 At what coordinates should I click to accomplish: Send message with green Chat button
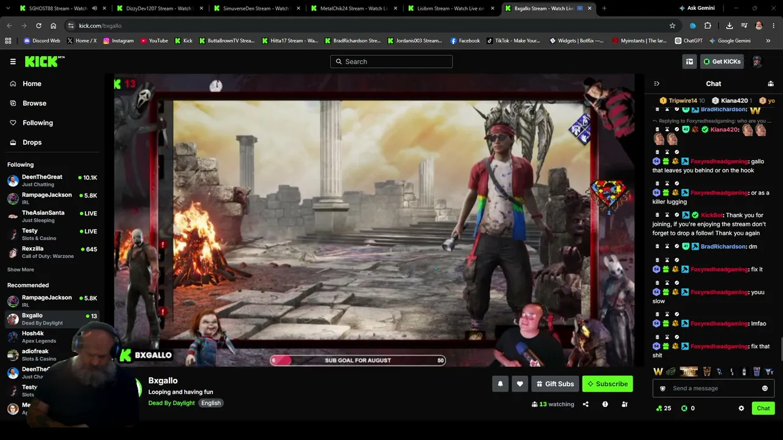coord(763,408)
